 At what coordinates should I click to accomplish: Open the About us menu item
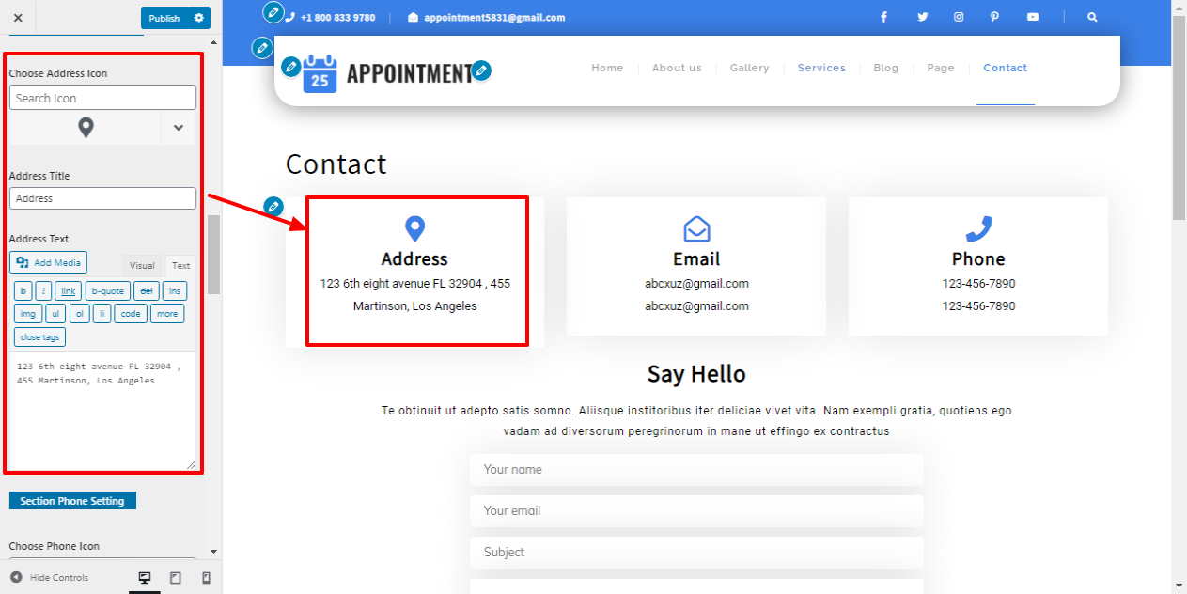click(x=677, y=68)
